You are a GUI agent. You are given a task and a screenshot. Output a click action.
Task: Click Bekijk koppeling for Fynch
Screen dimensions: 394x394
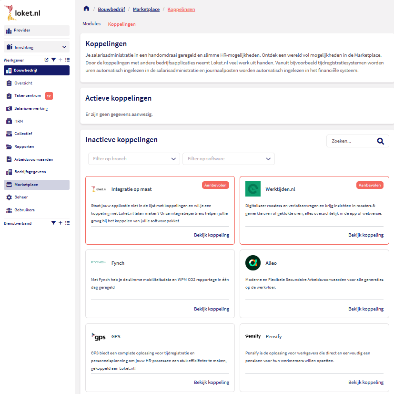211,309
